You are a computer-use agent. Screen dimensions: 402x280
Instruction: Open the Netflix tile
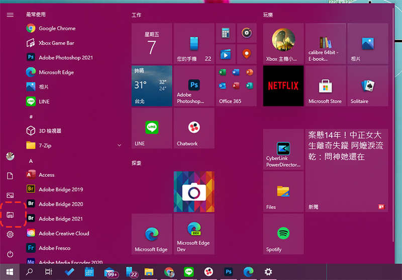pos(283,86)
